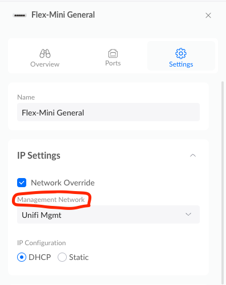Click the gear Settings icon
The width and height of the screenshot is (226, 285).
(181, 53)
